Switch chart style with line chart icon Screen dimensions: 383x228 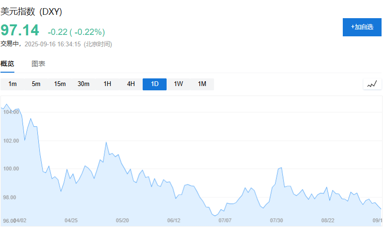[x=372, y=85]
